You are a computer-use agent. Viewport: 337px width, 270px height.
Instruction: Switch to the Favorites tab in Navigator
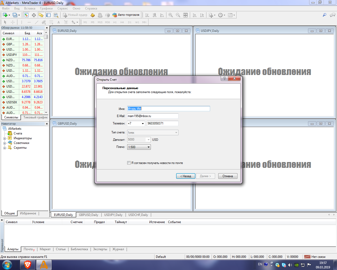[28, 213]
